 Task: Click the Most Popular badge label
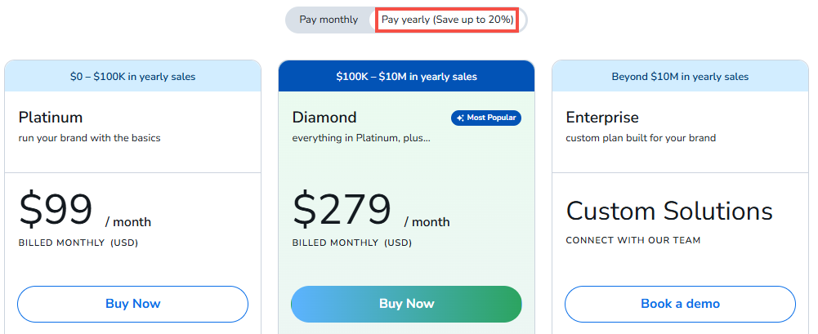click(x=491, y=118)
